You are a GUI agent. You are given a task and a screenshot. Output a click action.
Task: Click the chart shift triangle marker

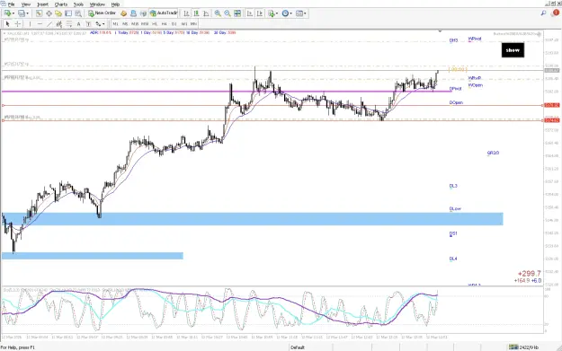click(x=440, y=31)
